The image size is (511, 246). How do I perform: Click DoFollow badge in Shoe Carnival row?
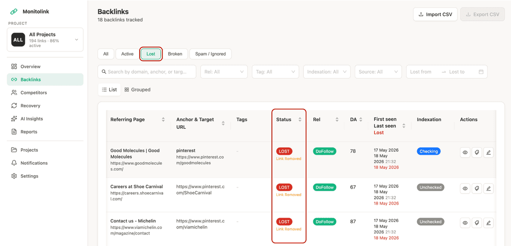click(324, 187)
